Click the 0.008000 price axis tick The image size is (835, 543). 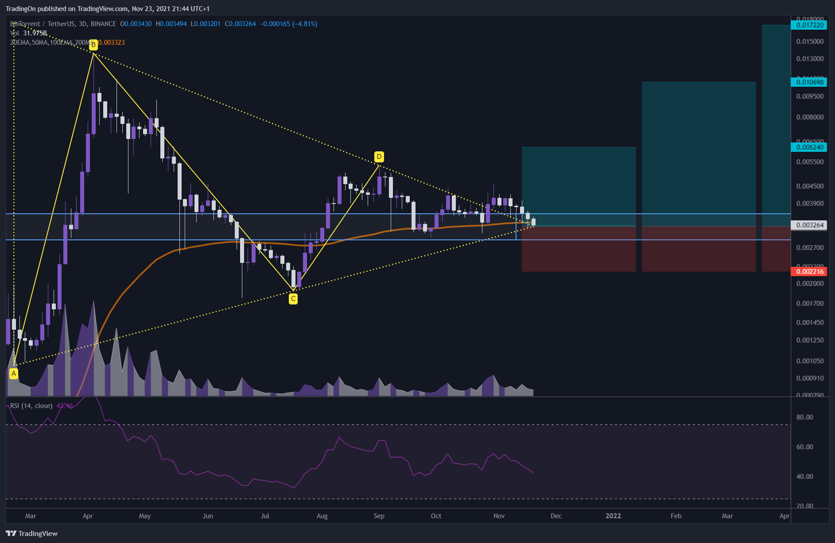point(810,117)
